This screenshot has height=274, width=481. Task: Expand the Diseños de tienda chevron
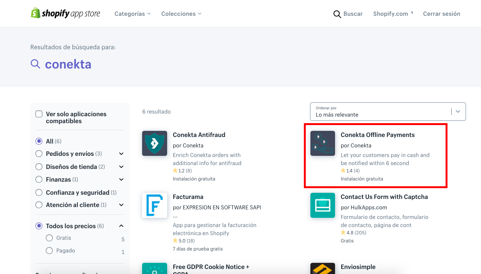click(121, 167)
